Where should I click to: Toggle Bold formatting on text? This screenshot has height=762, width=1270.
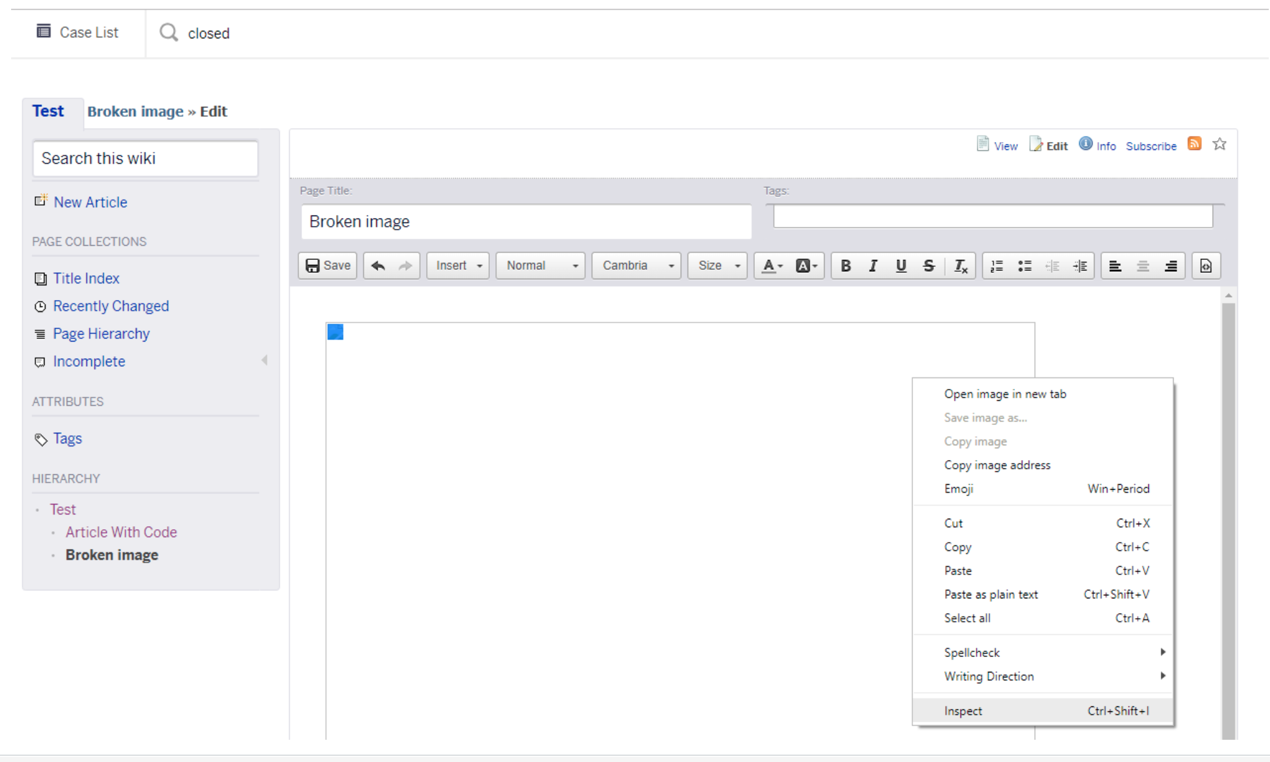[844, 266]
